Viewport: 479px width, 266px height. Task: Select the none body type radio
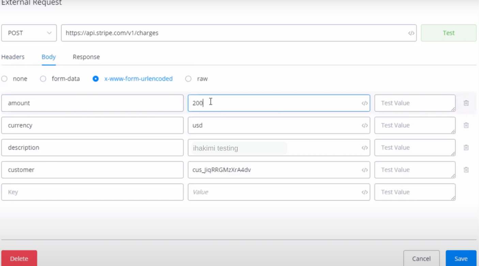point(4,79)
